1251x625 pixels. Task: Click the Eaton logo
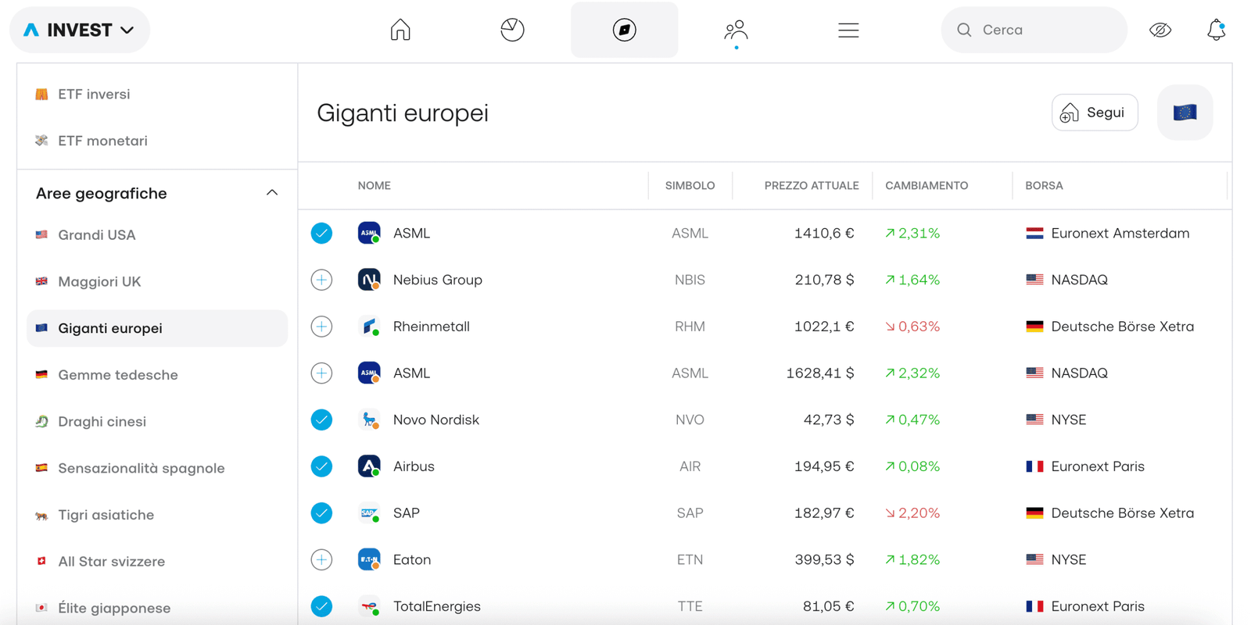369,559
